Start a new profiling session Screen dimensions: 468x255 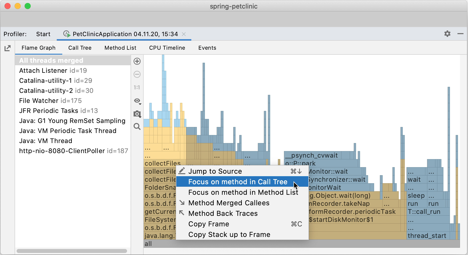click(x=43, y=34)
